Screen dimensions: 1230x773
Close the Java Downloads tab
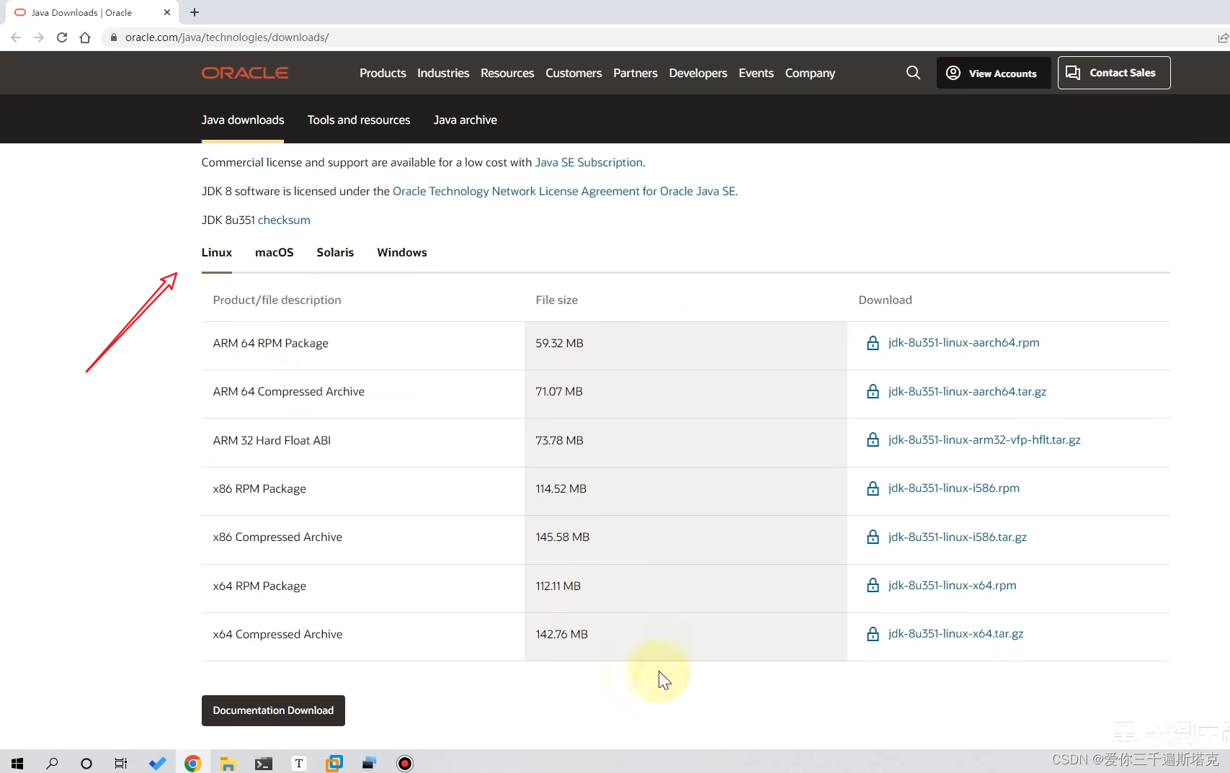point(167,12)
